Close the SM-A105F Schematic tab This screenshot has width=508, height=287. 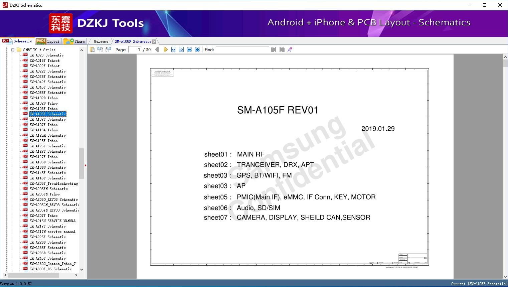point(154,42)
